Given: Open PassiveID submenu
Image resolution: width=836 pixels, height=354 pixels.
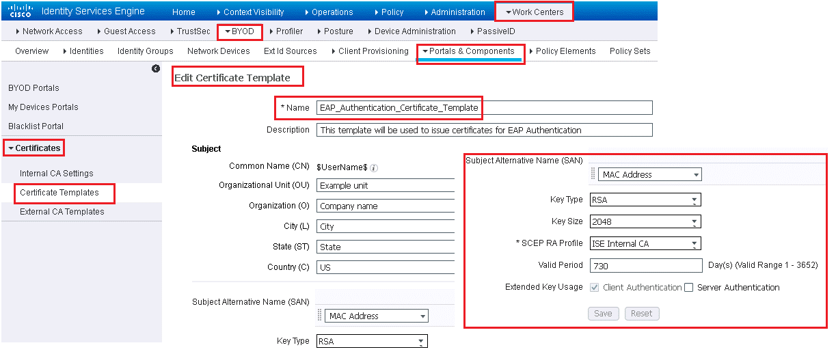Looking at the screenshot, I should pos(492,31).
